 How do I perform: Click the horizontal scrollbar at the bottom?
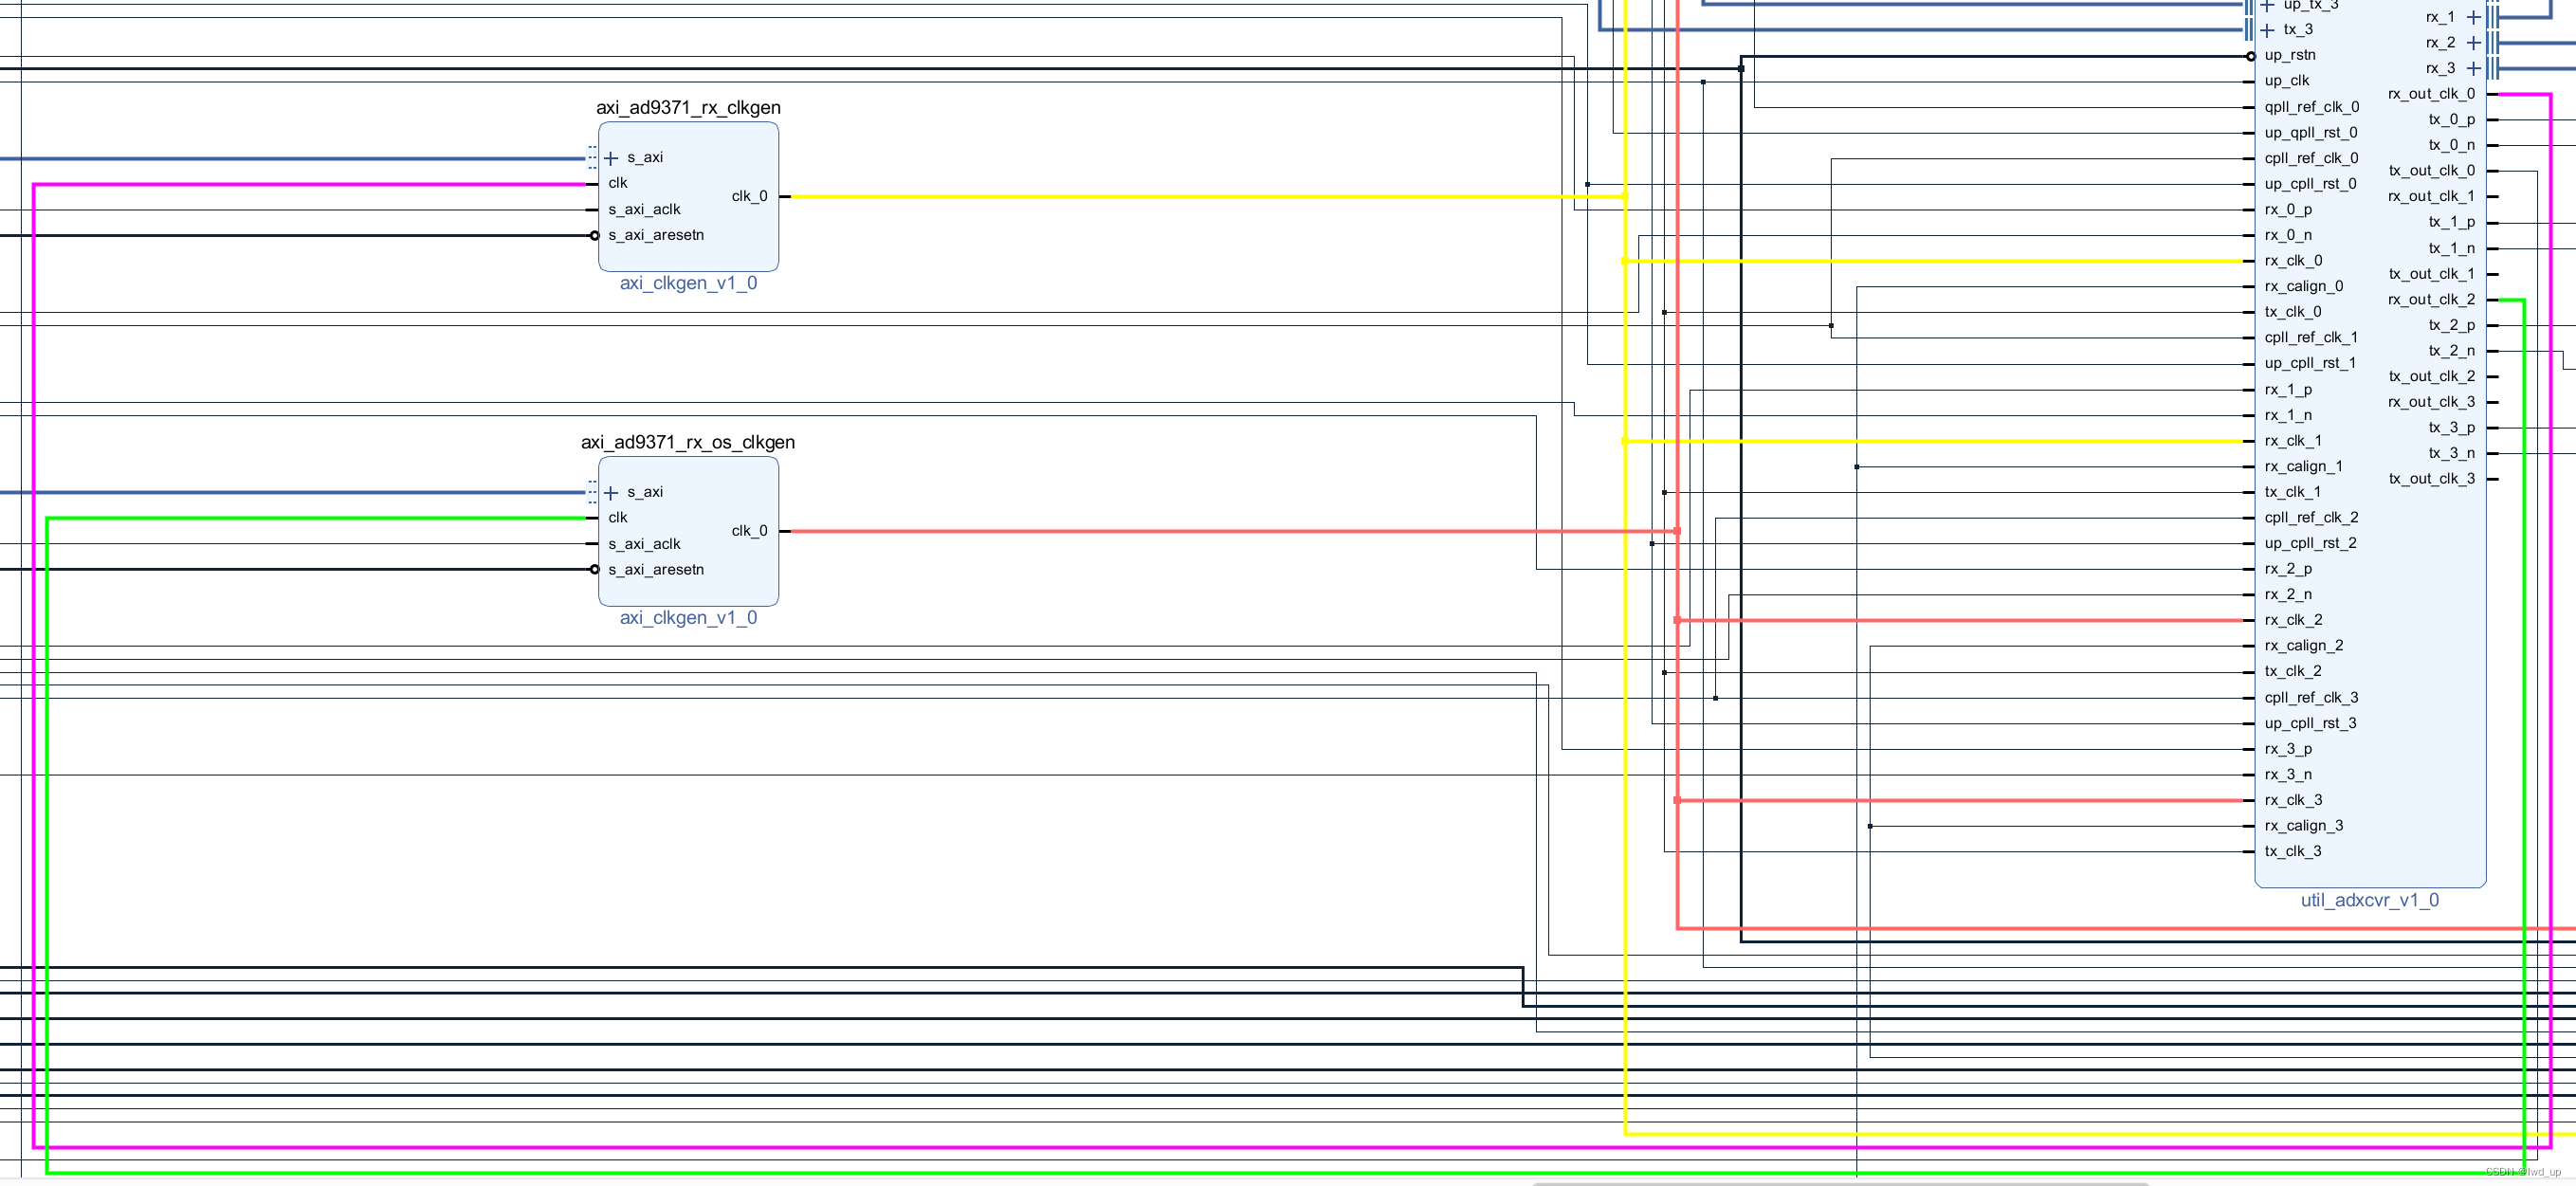(1840, 1183)
